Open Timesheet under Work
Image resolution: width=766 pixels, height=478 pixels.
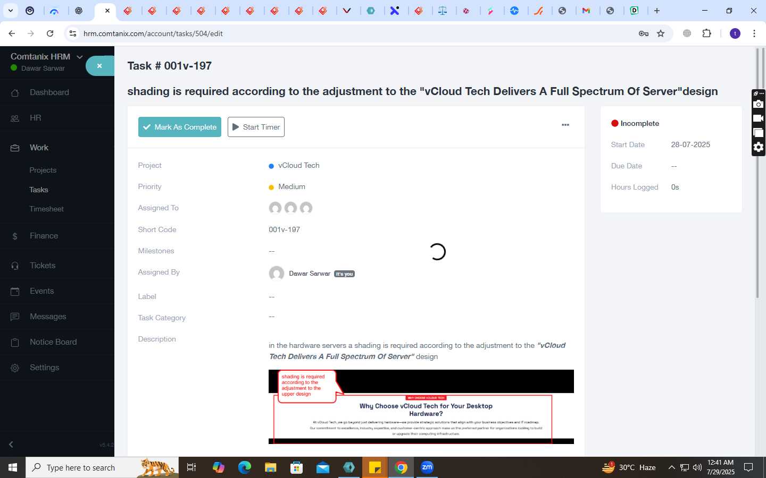tap(47, 209)
